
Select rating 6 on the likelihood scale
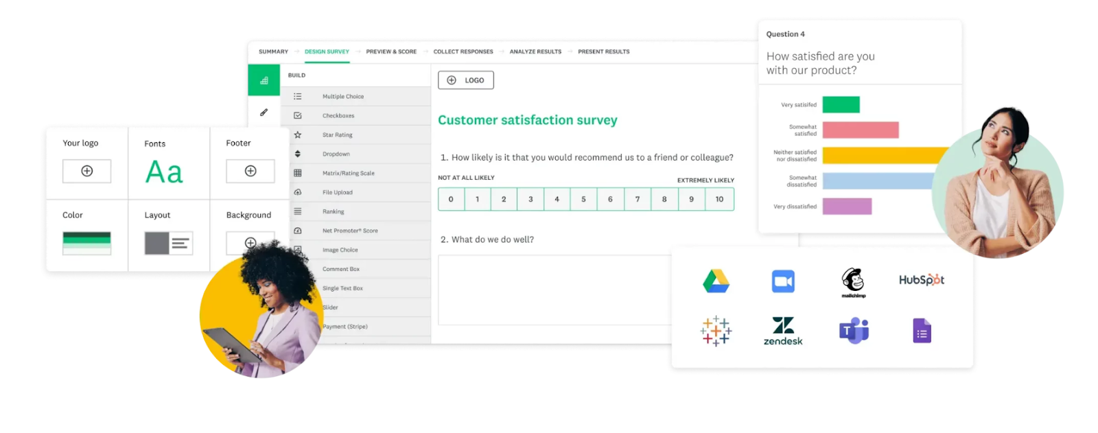(x=611, y=199)
